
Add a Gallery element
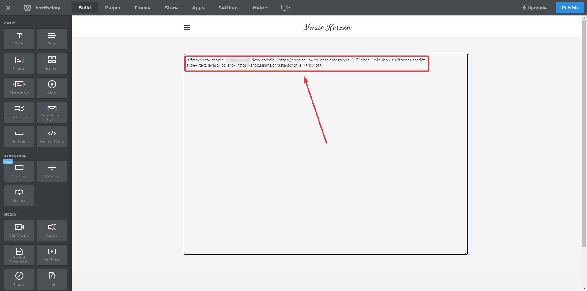click(x=52, y=64)
